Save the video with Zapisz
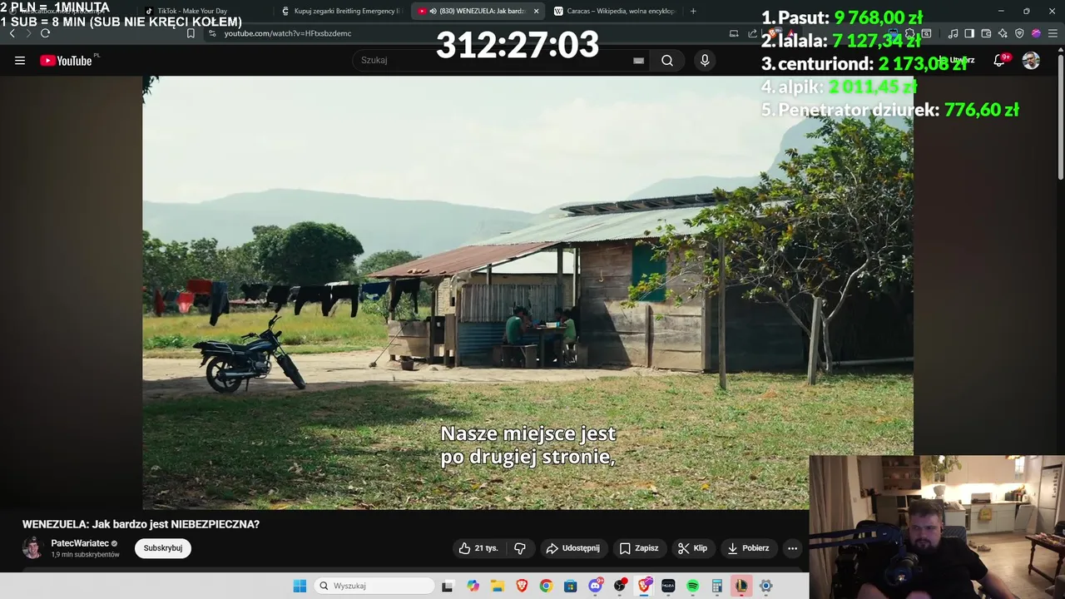The height and width of the screenshot is (599, 1065). point(639,548)
